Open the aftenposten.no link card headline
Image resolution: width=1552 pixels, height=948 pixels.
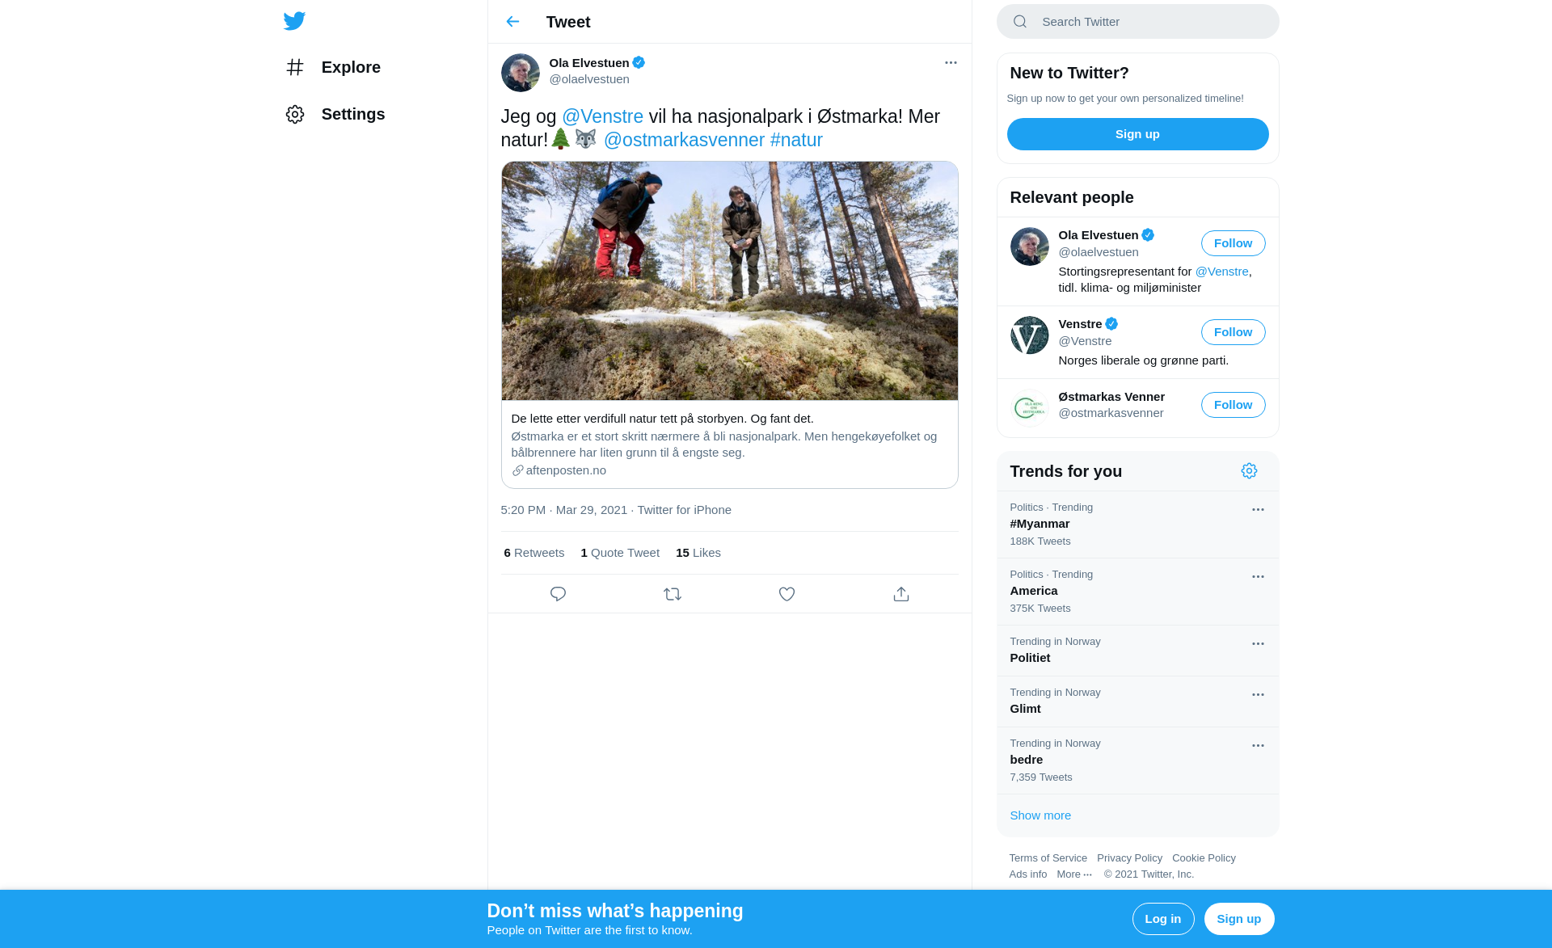pyautogui.click(x=662, y=419)
